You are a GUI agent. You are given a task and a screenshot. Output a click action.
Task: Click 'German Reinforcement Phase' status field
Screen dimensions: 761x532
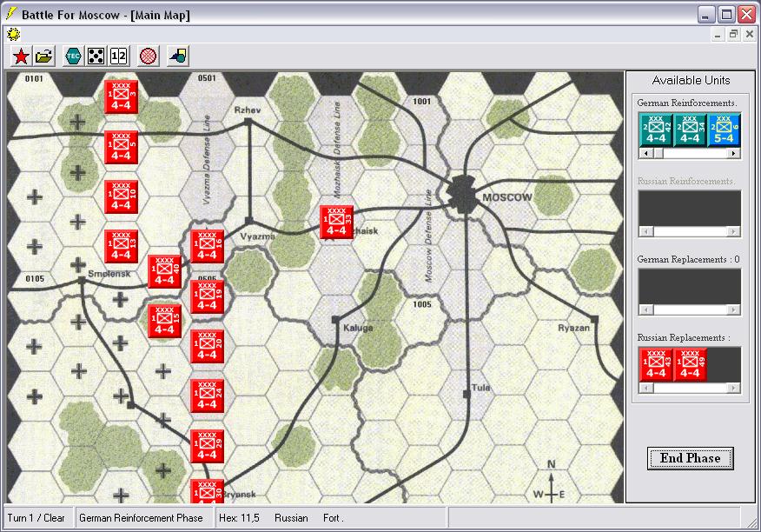[143, 518]
